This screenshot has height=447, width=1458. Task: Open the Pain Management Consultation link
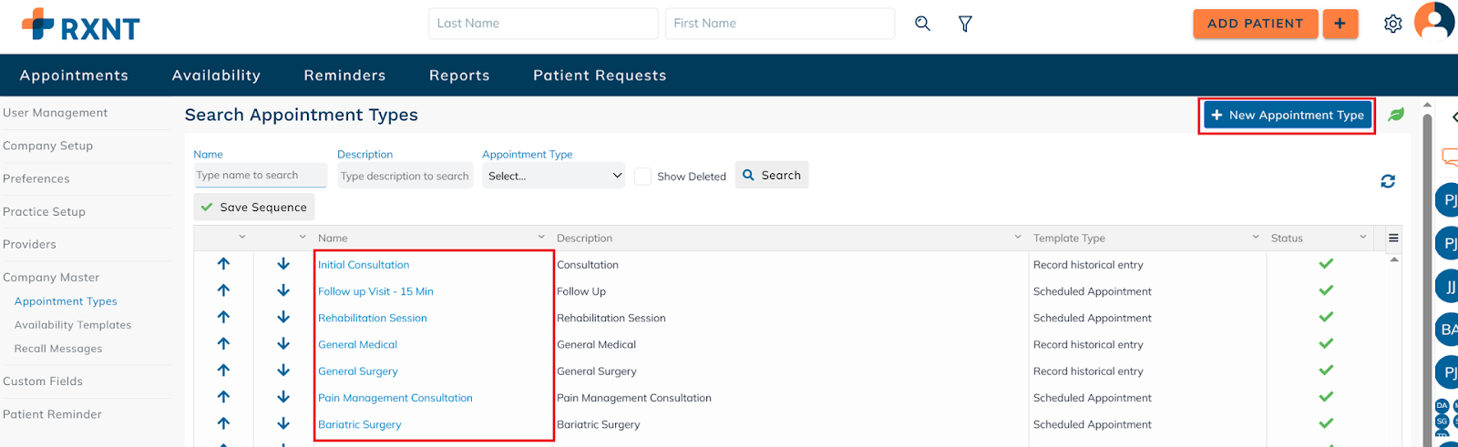395,398
